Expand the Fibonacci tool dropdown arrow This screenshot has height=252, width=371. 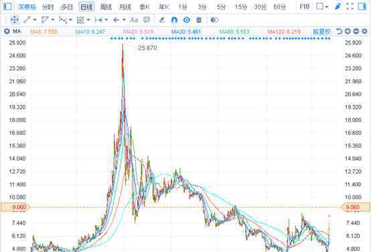coord(88,19)
